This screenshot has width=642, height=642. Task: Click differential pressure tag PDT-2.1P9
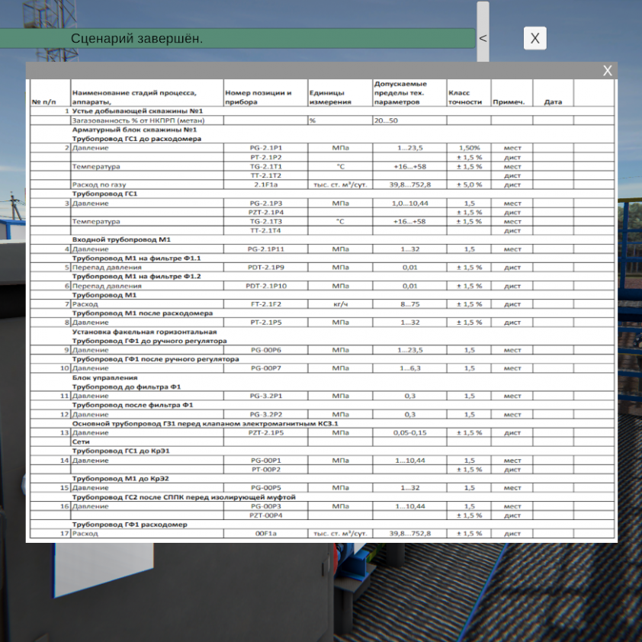(266, 268)
